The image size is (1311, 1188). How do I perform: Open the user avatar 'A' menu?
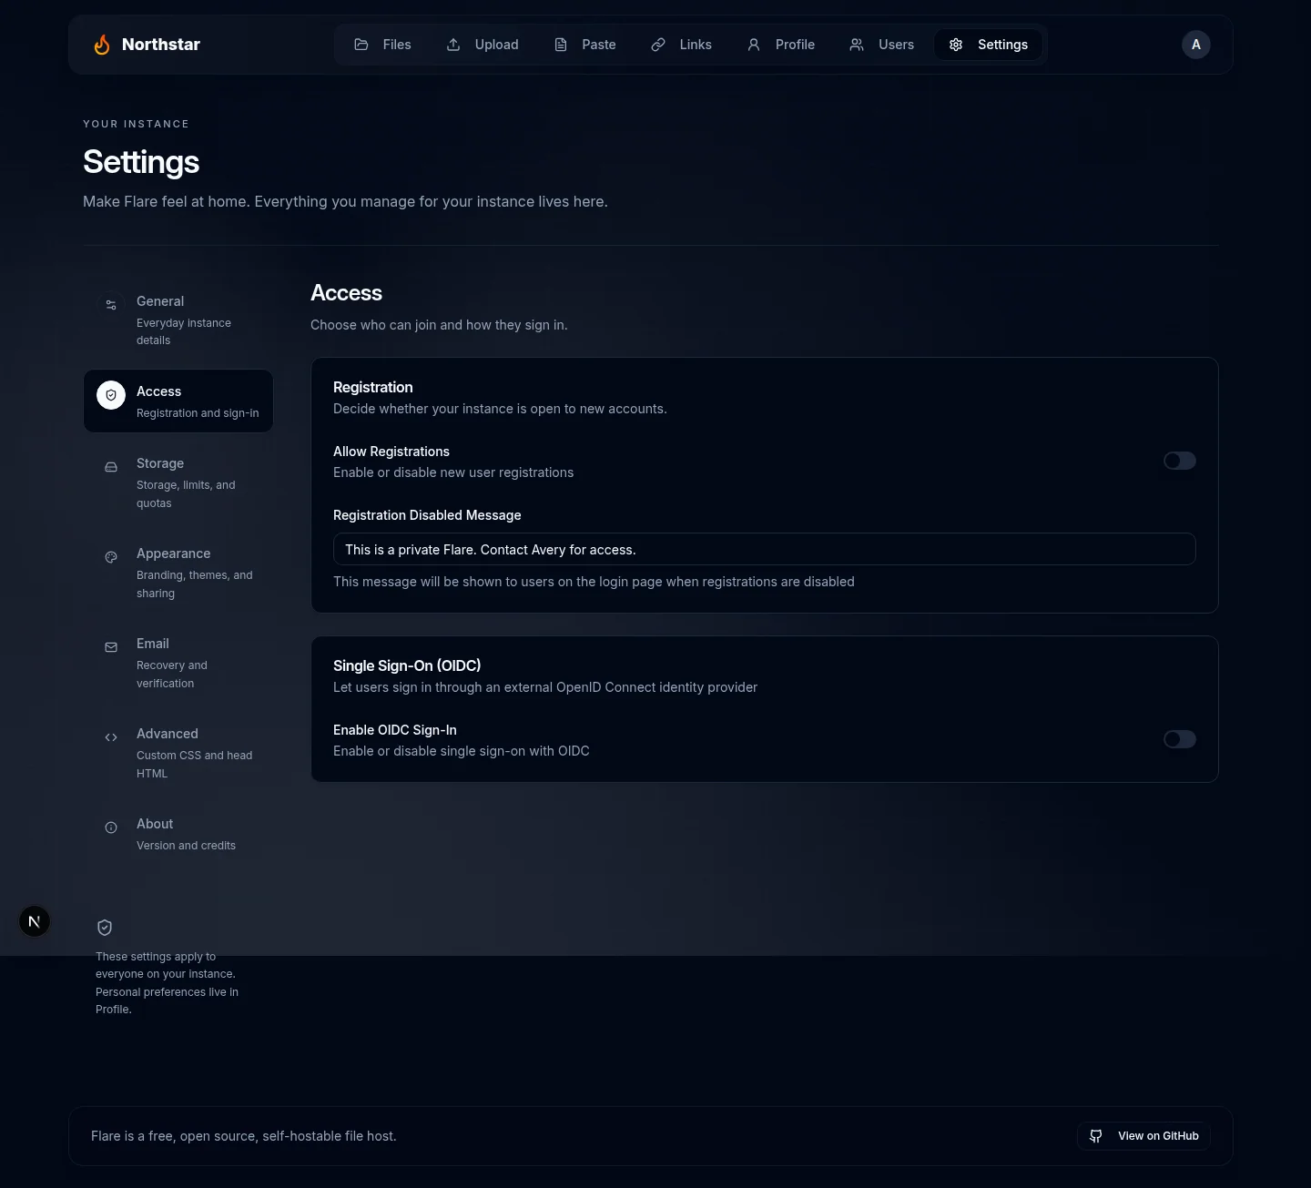[x=1196, y=45]
